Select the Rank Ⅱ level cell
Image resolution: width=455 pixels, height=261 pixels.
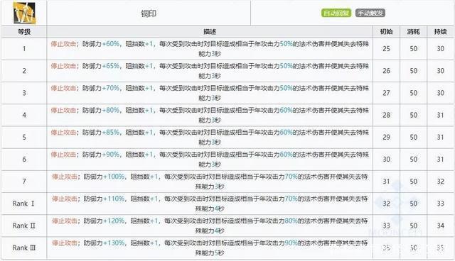point(24,226)
